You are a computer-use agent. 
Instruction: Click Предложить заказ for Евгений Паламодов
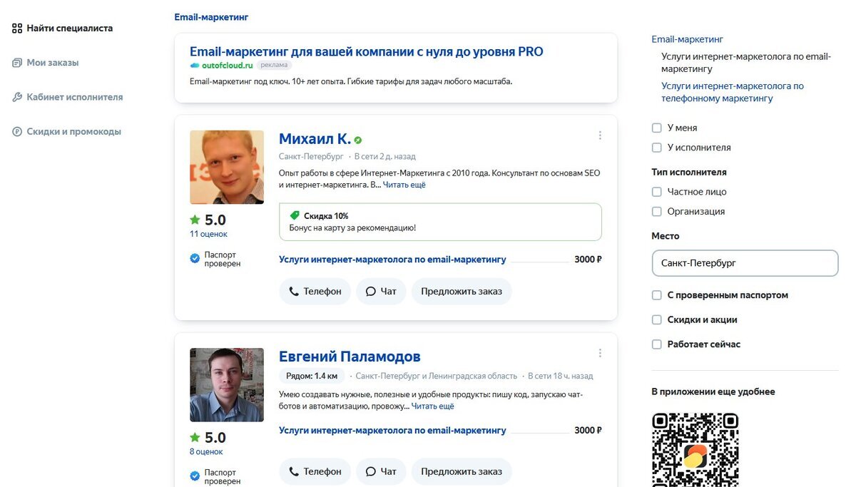click(x=462, y=471)
